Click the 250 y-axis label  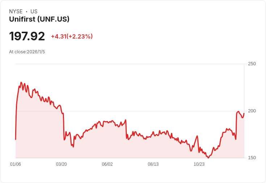252,64
